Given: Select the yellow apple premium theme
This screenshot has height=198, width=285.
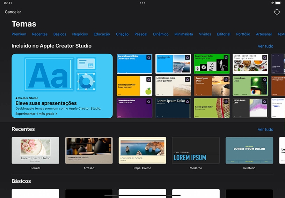Looking at the screenshot, I should pos(134,86).
